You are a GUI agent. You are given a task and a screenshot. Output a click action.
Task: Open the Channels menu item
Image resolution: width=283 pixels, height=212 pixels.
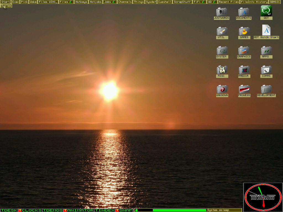pyautogui.click(x=125, y=2)
